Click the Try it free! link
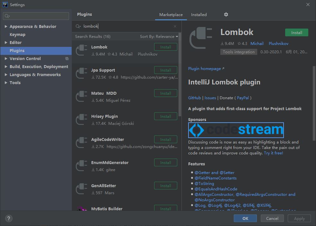 (274, 153)
